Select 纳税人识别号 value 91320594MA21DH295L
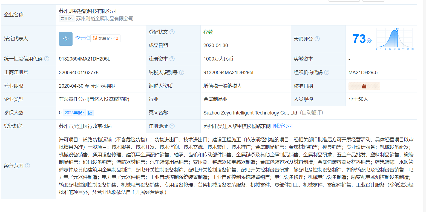This screenshot has height=212, width=426. coord(229,73)
